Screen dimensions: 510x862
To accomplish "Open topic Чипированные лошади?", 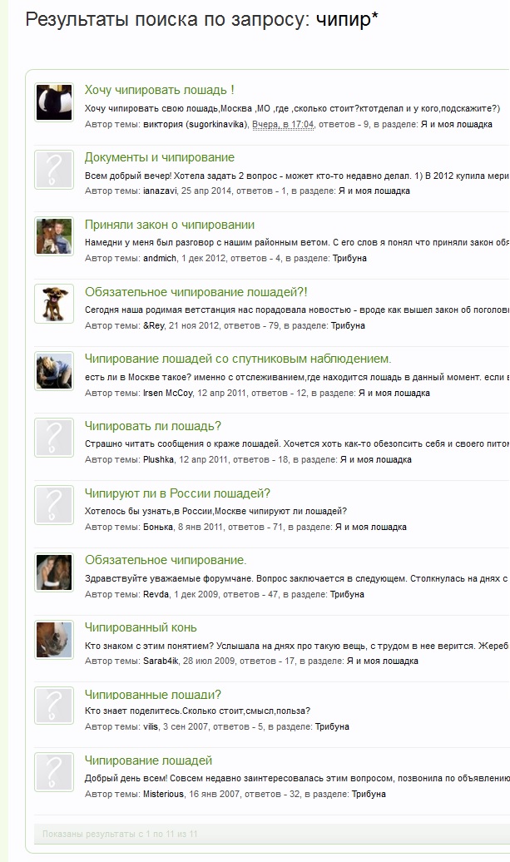I will coord(153,694).
